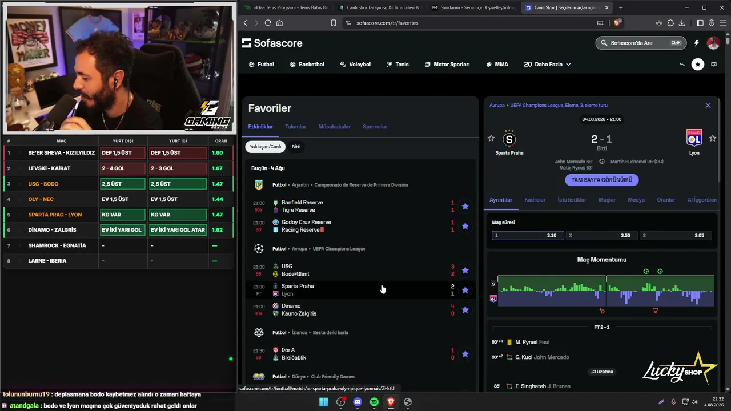Open the browser extensions puzzle icon
731x411 pixels.
[x=670, y=23]
